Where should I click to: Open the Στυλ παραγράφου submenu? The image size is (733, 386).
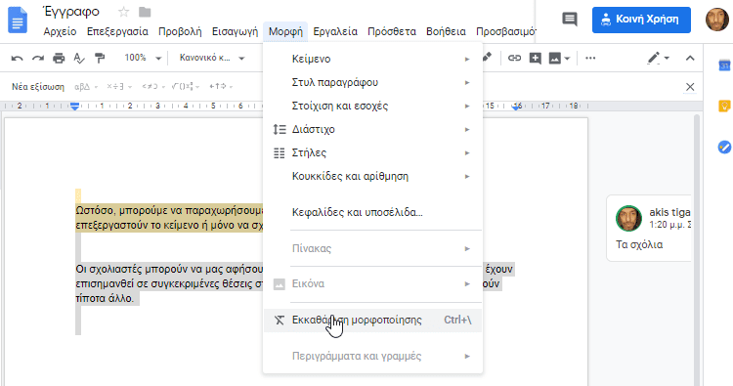(x=372, y=83)
